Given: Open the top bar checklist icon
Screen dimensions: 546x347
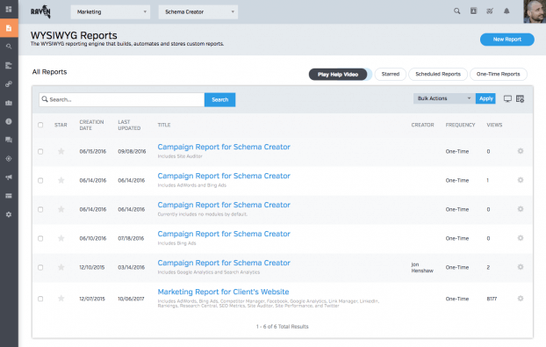Looking at the screenshot, I should 490,11.
